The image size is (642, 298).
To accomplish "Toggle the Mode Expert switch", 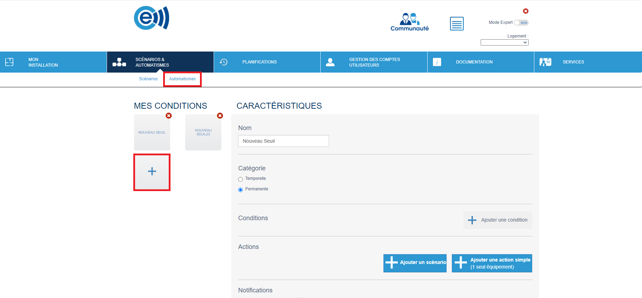I will (x=521, y=23).
